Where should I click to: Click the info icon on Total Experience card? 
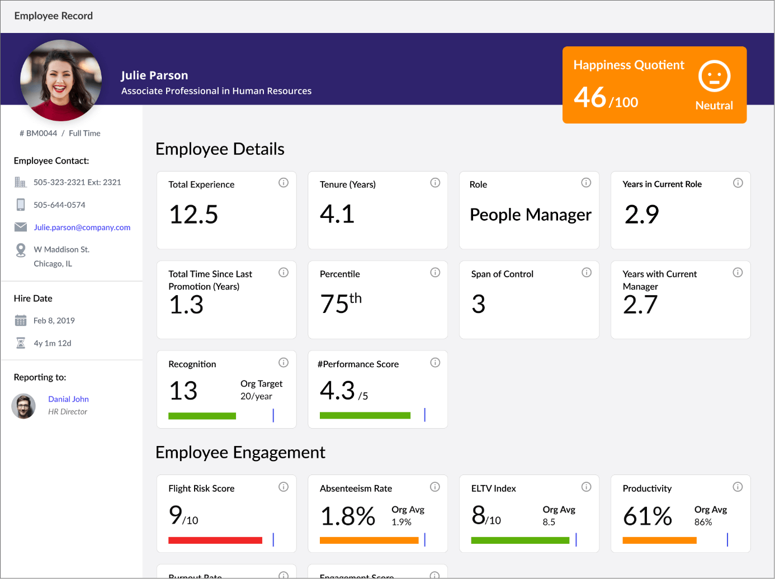click(283, 183)
